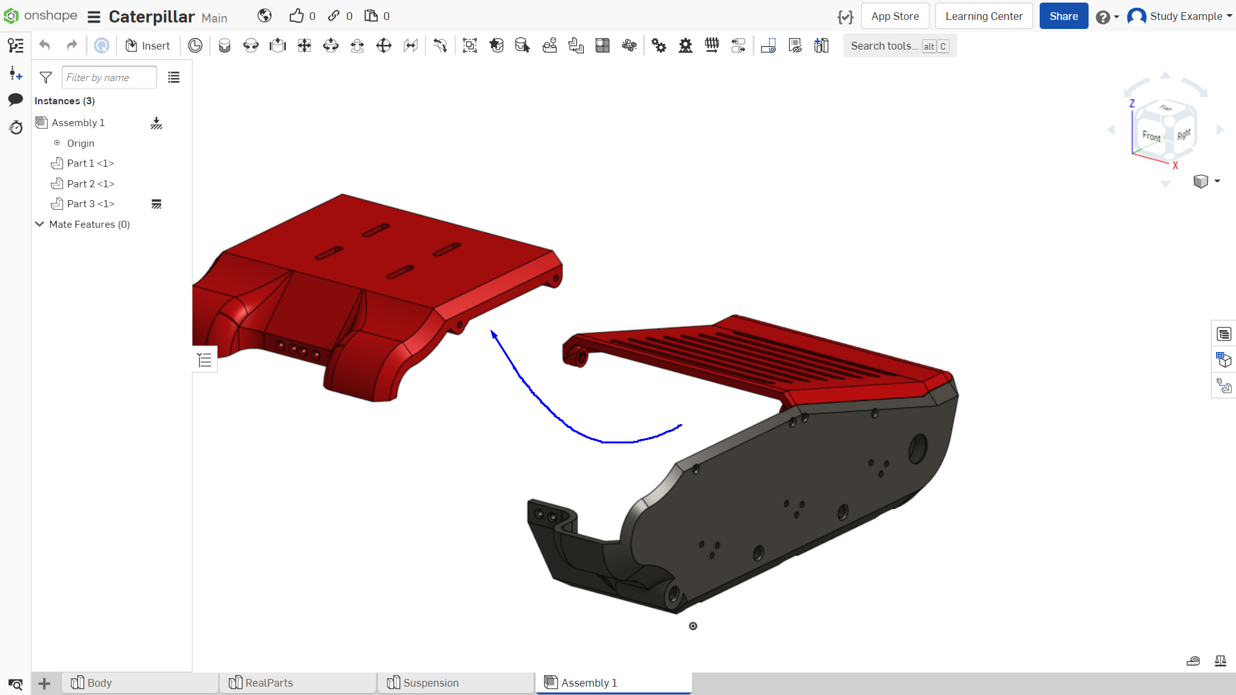
Task: Click the links chain icon
Action: (x=333, y=16)
